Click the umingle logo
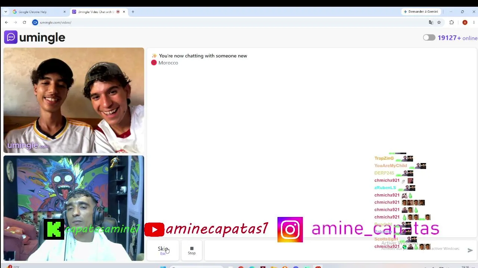This screenshot has width=478, height=268. click(35, 37)
